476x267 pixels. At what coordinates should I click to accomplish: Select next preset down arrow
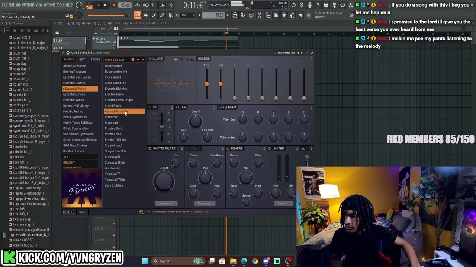(142, 59)
